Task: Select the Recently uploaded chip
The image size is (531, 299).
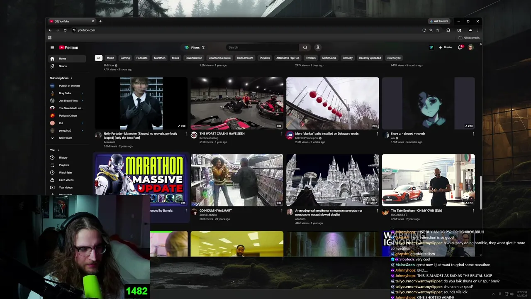Action: pyautogui.click(x=370, y=58)
